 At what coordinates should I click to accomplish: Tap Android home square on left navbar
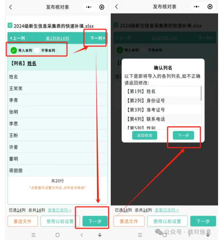[57, 235]
